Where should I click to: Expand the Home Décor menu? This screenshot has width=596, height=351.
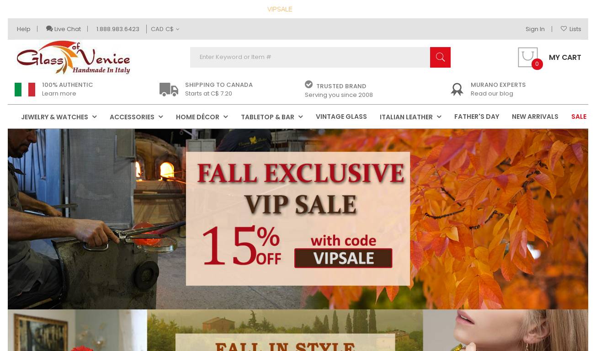(202, 117)
